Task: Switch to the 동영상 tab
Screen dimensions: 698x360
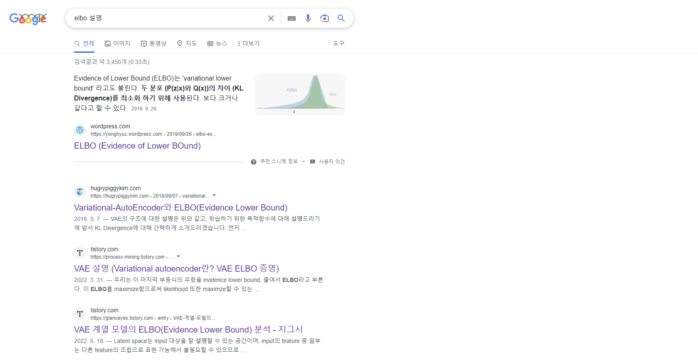Action: point(154,43)
